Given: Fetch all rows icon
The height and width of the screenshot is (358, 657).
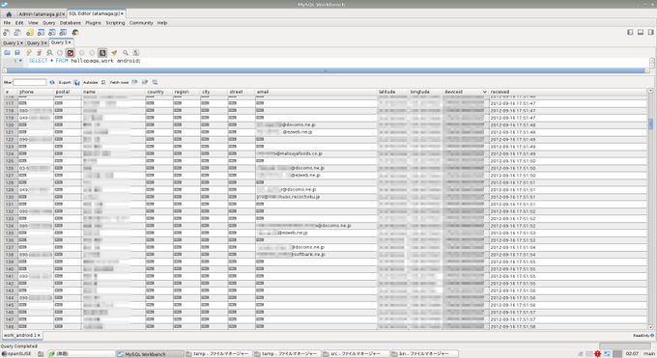Looking at the screenshot, I should coord(145,82).
